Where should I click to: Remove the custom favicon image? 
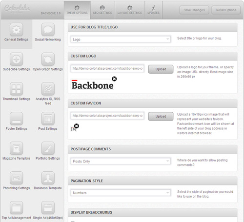point(77,126)
